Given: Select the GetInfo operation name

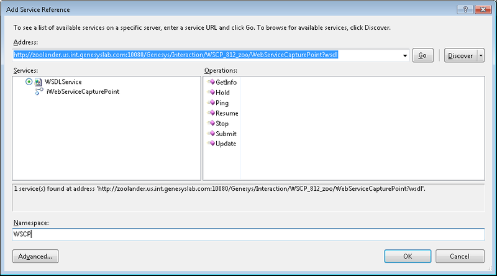Looking at the screenshot, I should tap(226, 82).
